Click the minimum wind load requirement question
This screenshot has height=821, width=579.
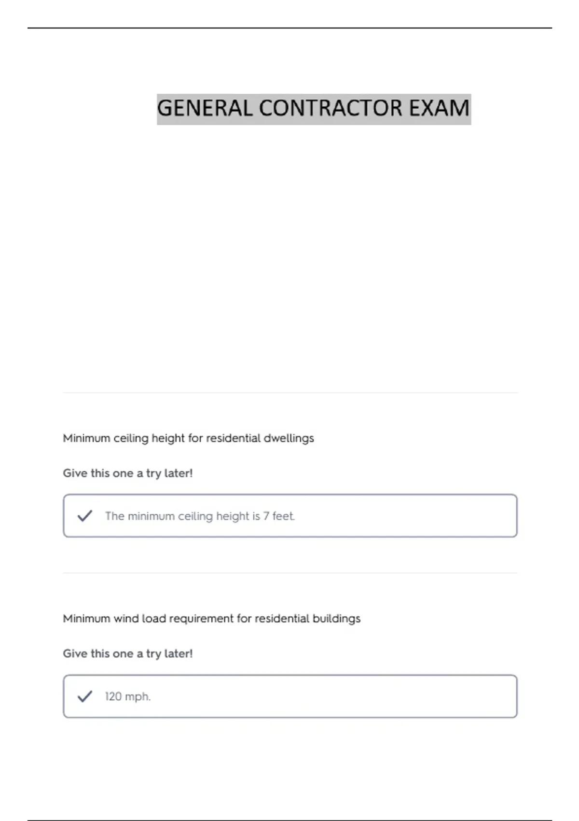211,619
